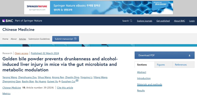This screenshot has height=95, width=197.
Task: Open author Yarong Wang
Action: click(x=9, y=78)
